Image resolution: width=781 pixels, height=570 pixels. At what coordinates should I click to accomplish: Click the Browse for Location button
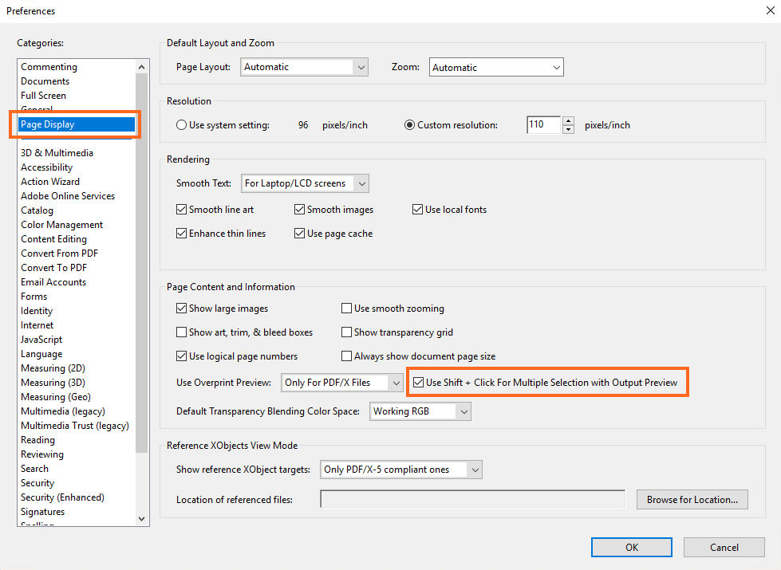pos(692,499)
